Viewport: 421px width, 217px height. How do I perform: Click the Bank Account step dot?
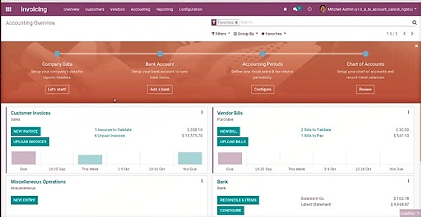160,54
